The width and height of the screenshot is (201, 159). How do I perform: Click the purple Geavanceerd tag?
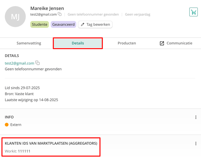(x=63, y=25)
